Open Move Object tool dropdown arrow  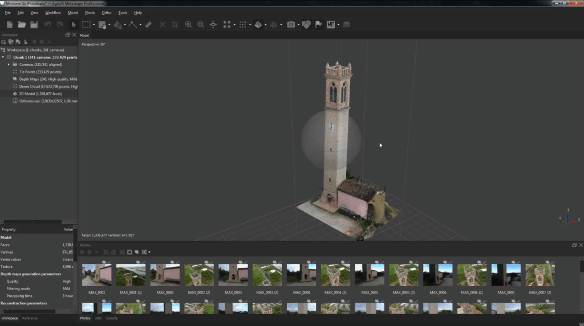[x=125, y=25]
